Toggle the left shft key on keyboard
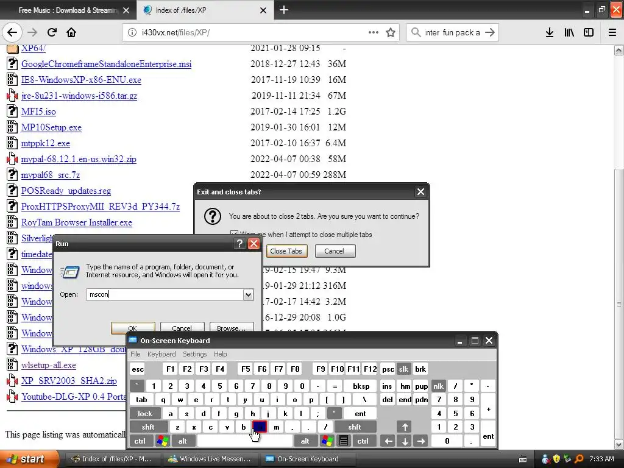Image resolution: width=624 pixels, height=468 pixels. tap(148, 427)
